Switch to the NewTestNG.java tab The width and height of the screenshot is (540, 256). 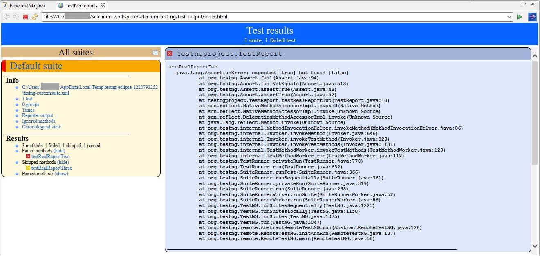click(x=27, y=6)
